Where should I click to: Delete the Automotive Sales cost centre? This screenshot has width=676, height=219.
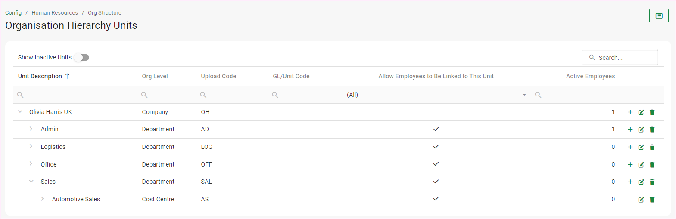[652, 200]
